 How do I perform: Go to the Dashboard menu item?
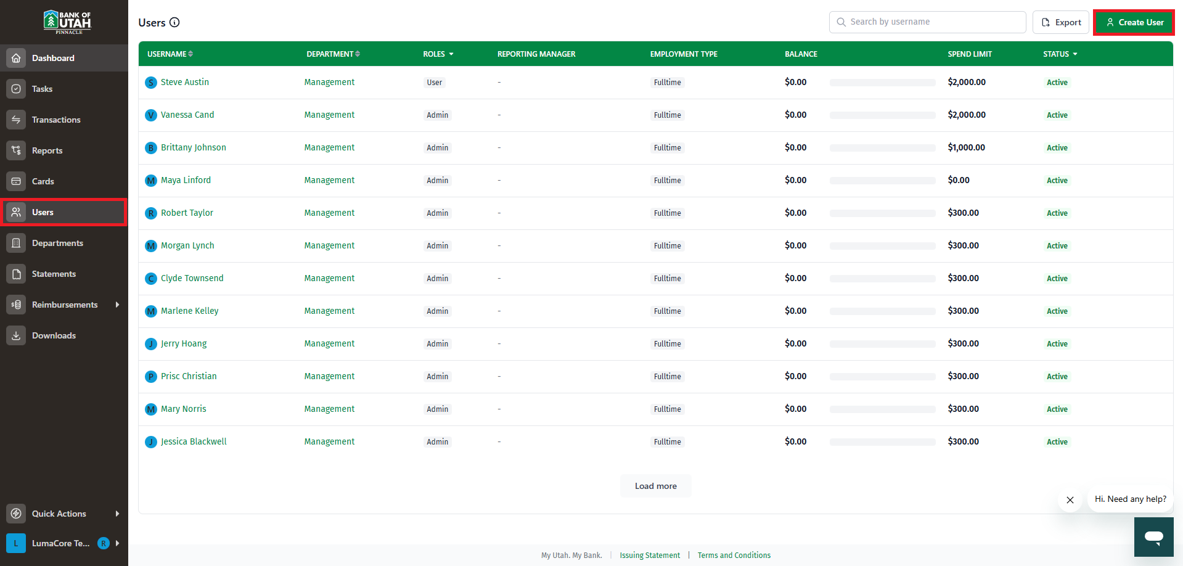[x=64, y=58]
